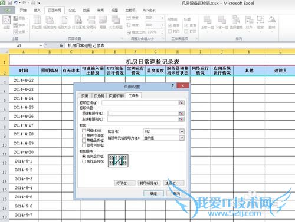Click the Print (打印) button in dialog
Screen dimensions: 295x222
[x=124, y=183]
